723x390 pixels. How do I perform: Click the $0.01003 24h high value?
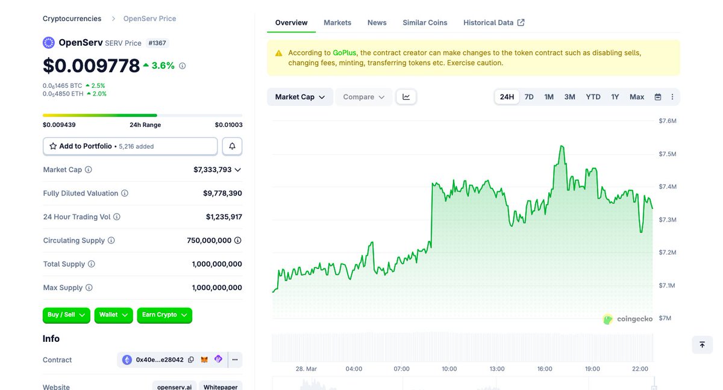[228, 125]
